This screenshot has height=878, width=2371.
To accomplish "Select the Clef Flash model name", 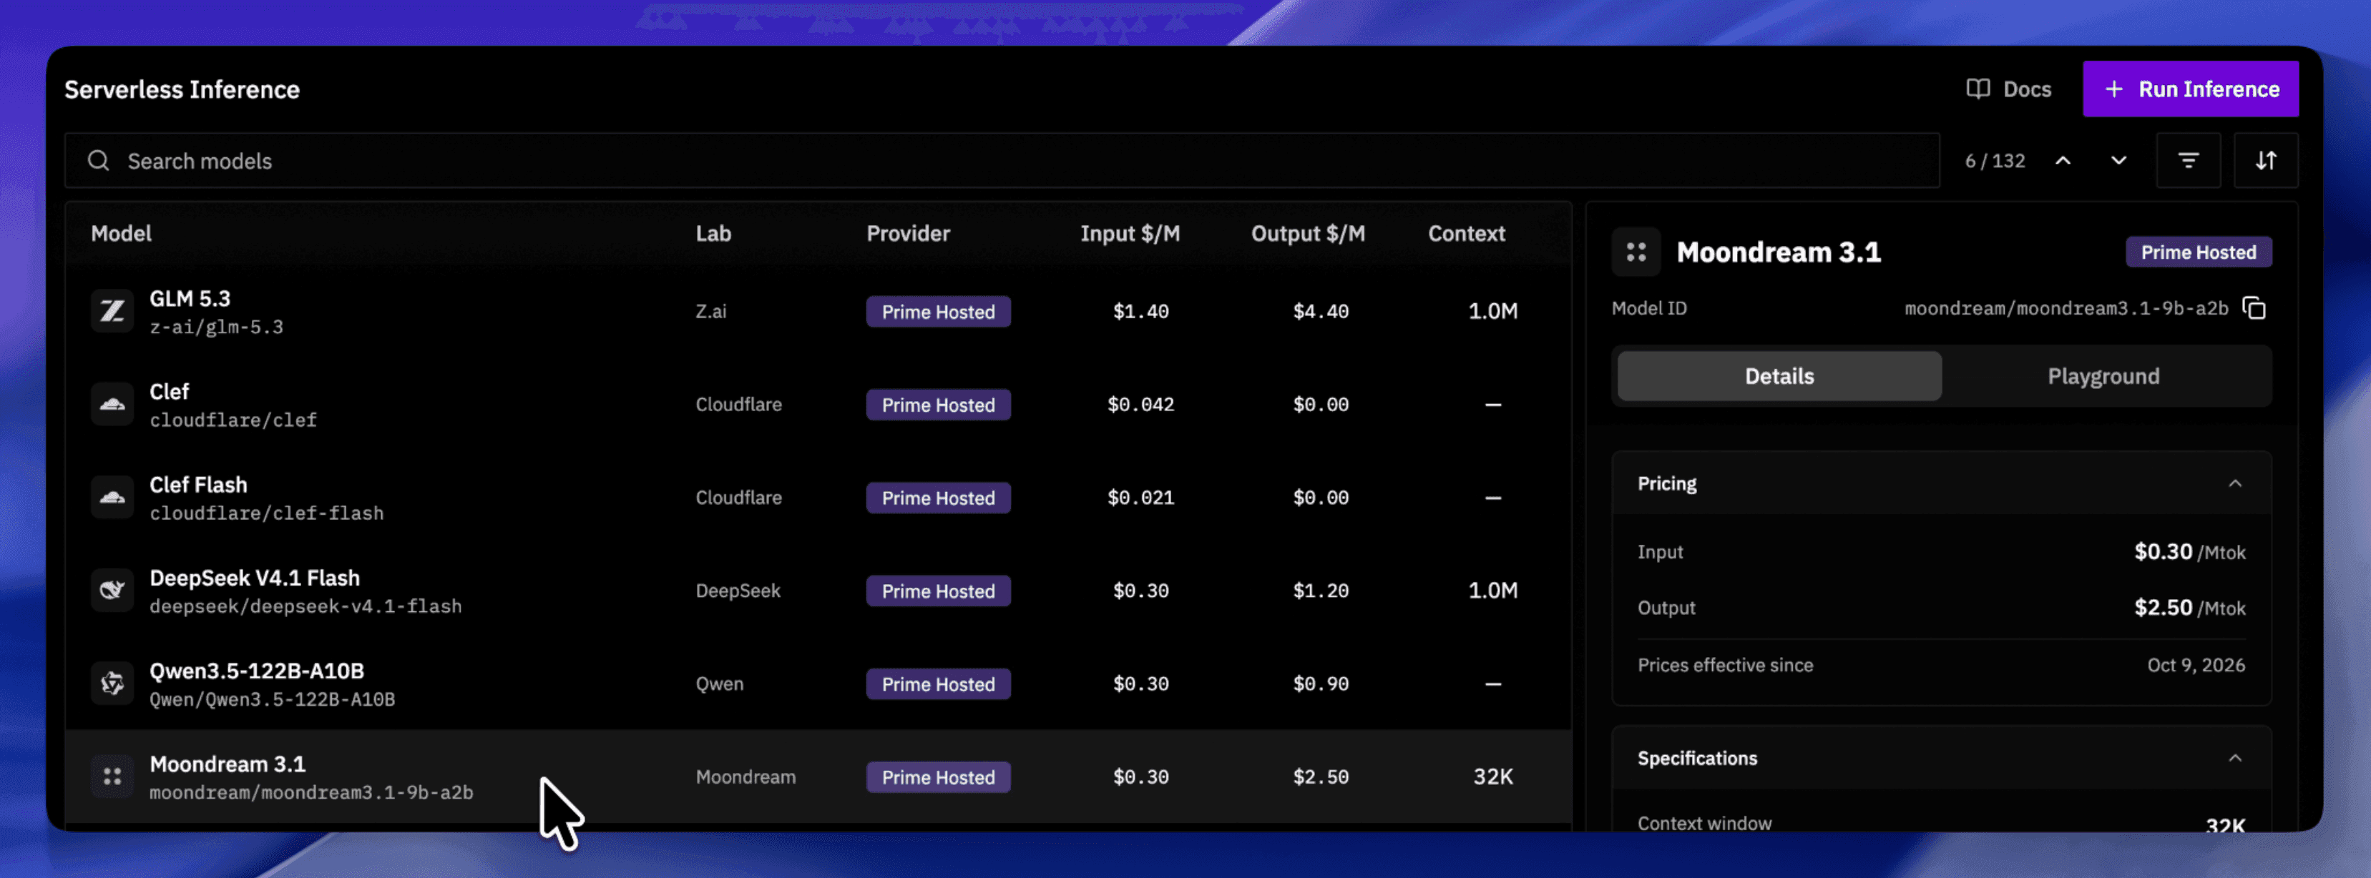I will point(198,485).
